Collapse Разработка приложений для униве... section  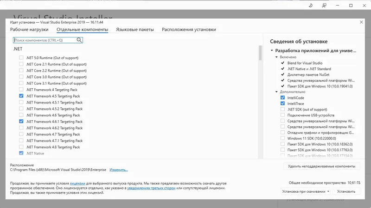coord(272,50)
